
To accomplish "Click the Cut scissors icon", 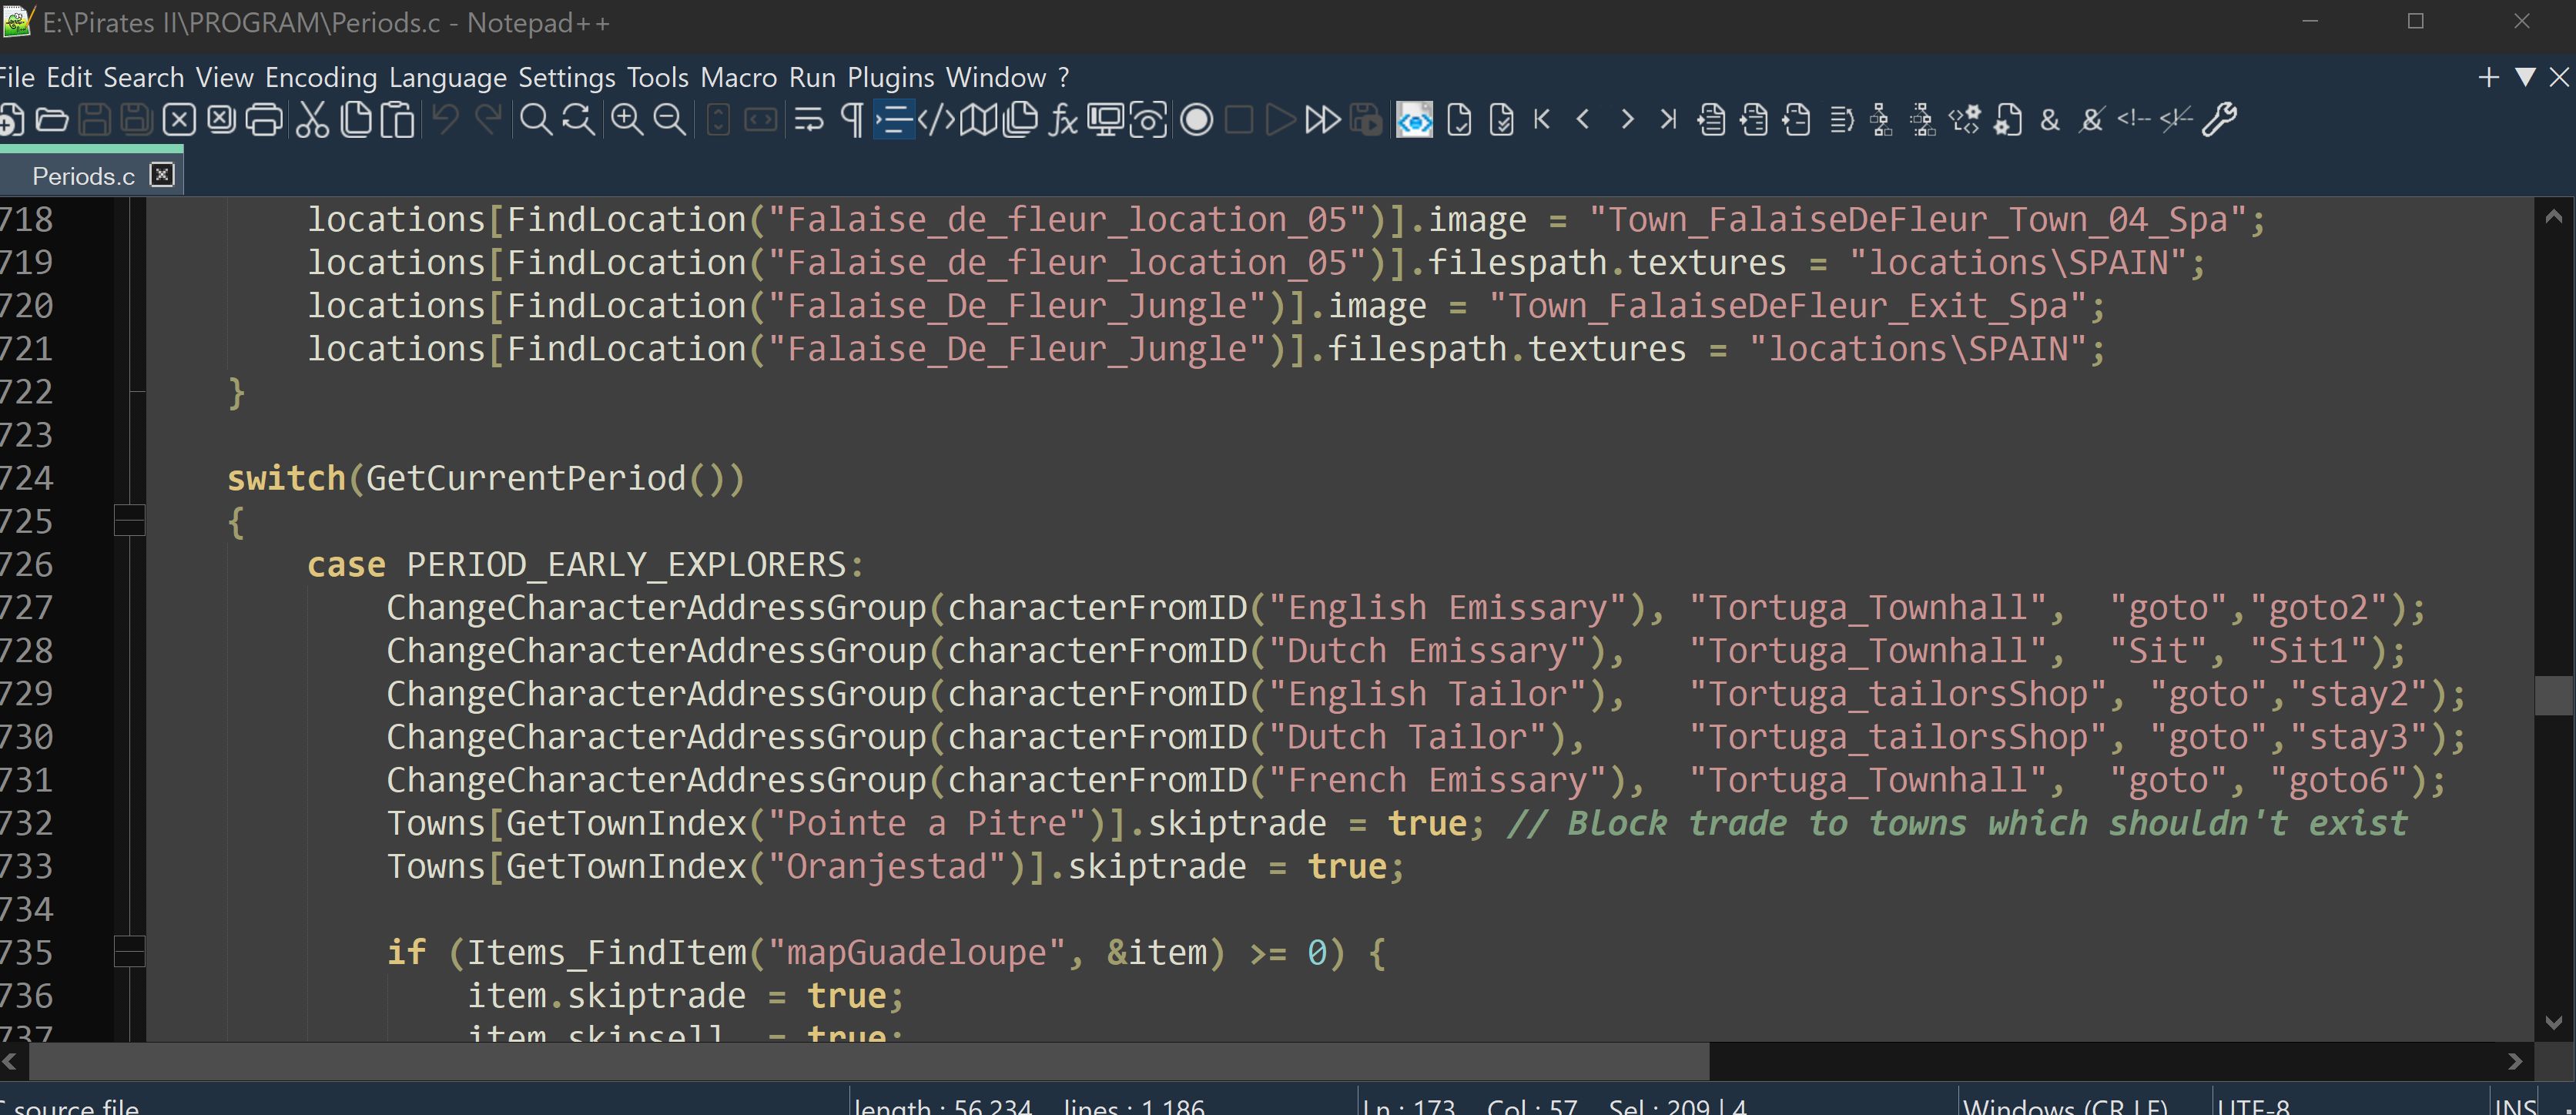I will click(312, 120).
